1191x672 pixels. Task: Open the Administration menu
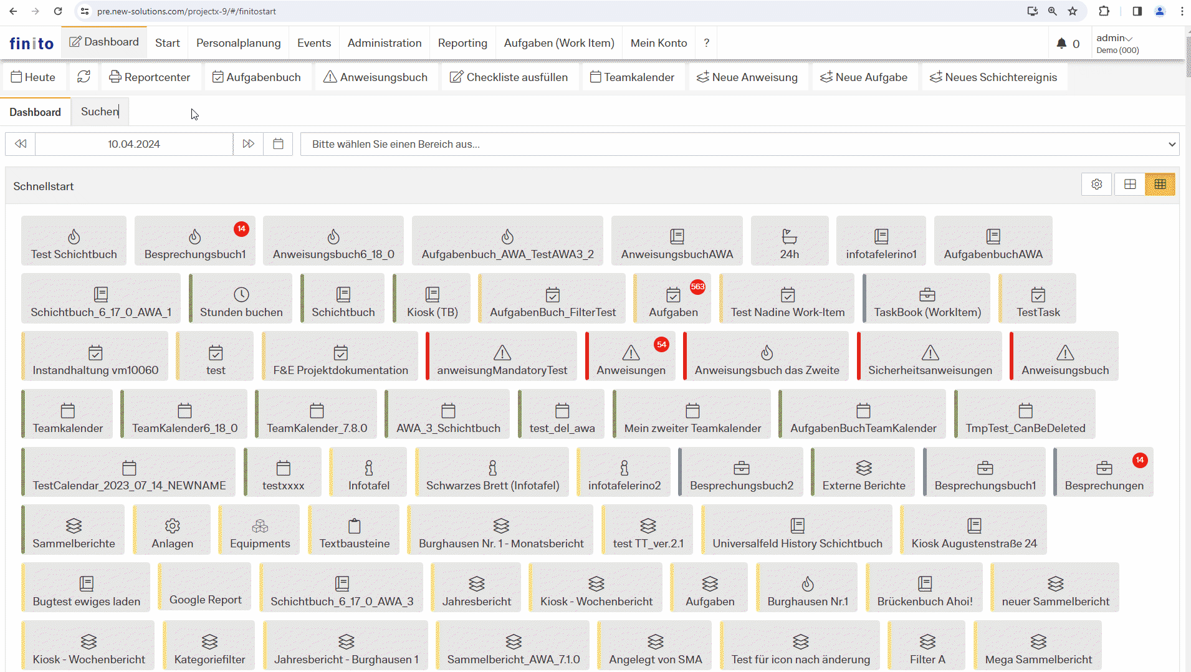pyautogui.click(x=384, y=43)
